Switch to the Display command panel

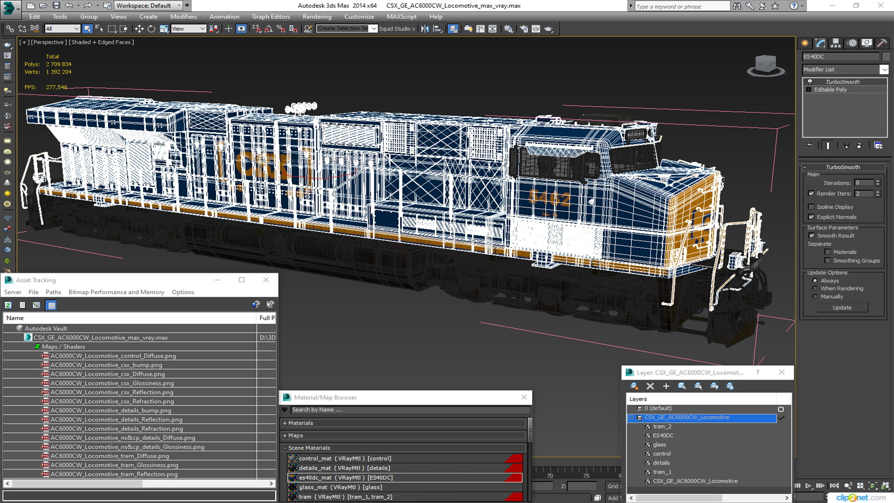[x=867, y=43]
